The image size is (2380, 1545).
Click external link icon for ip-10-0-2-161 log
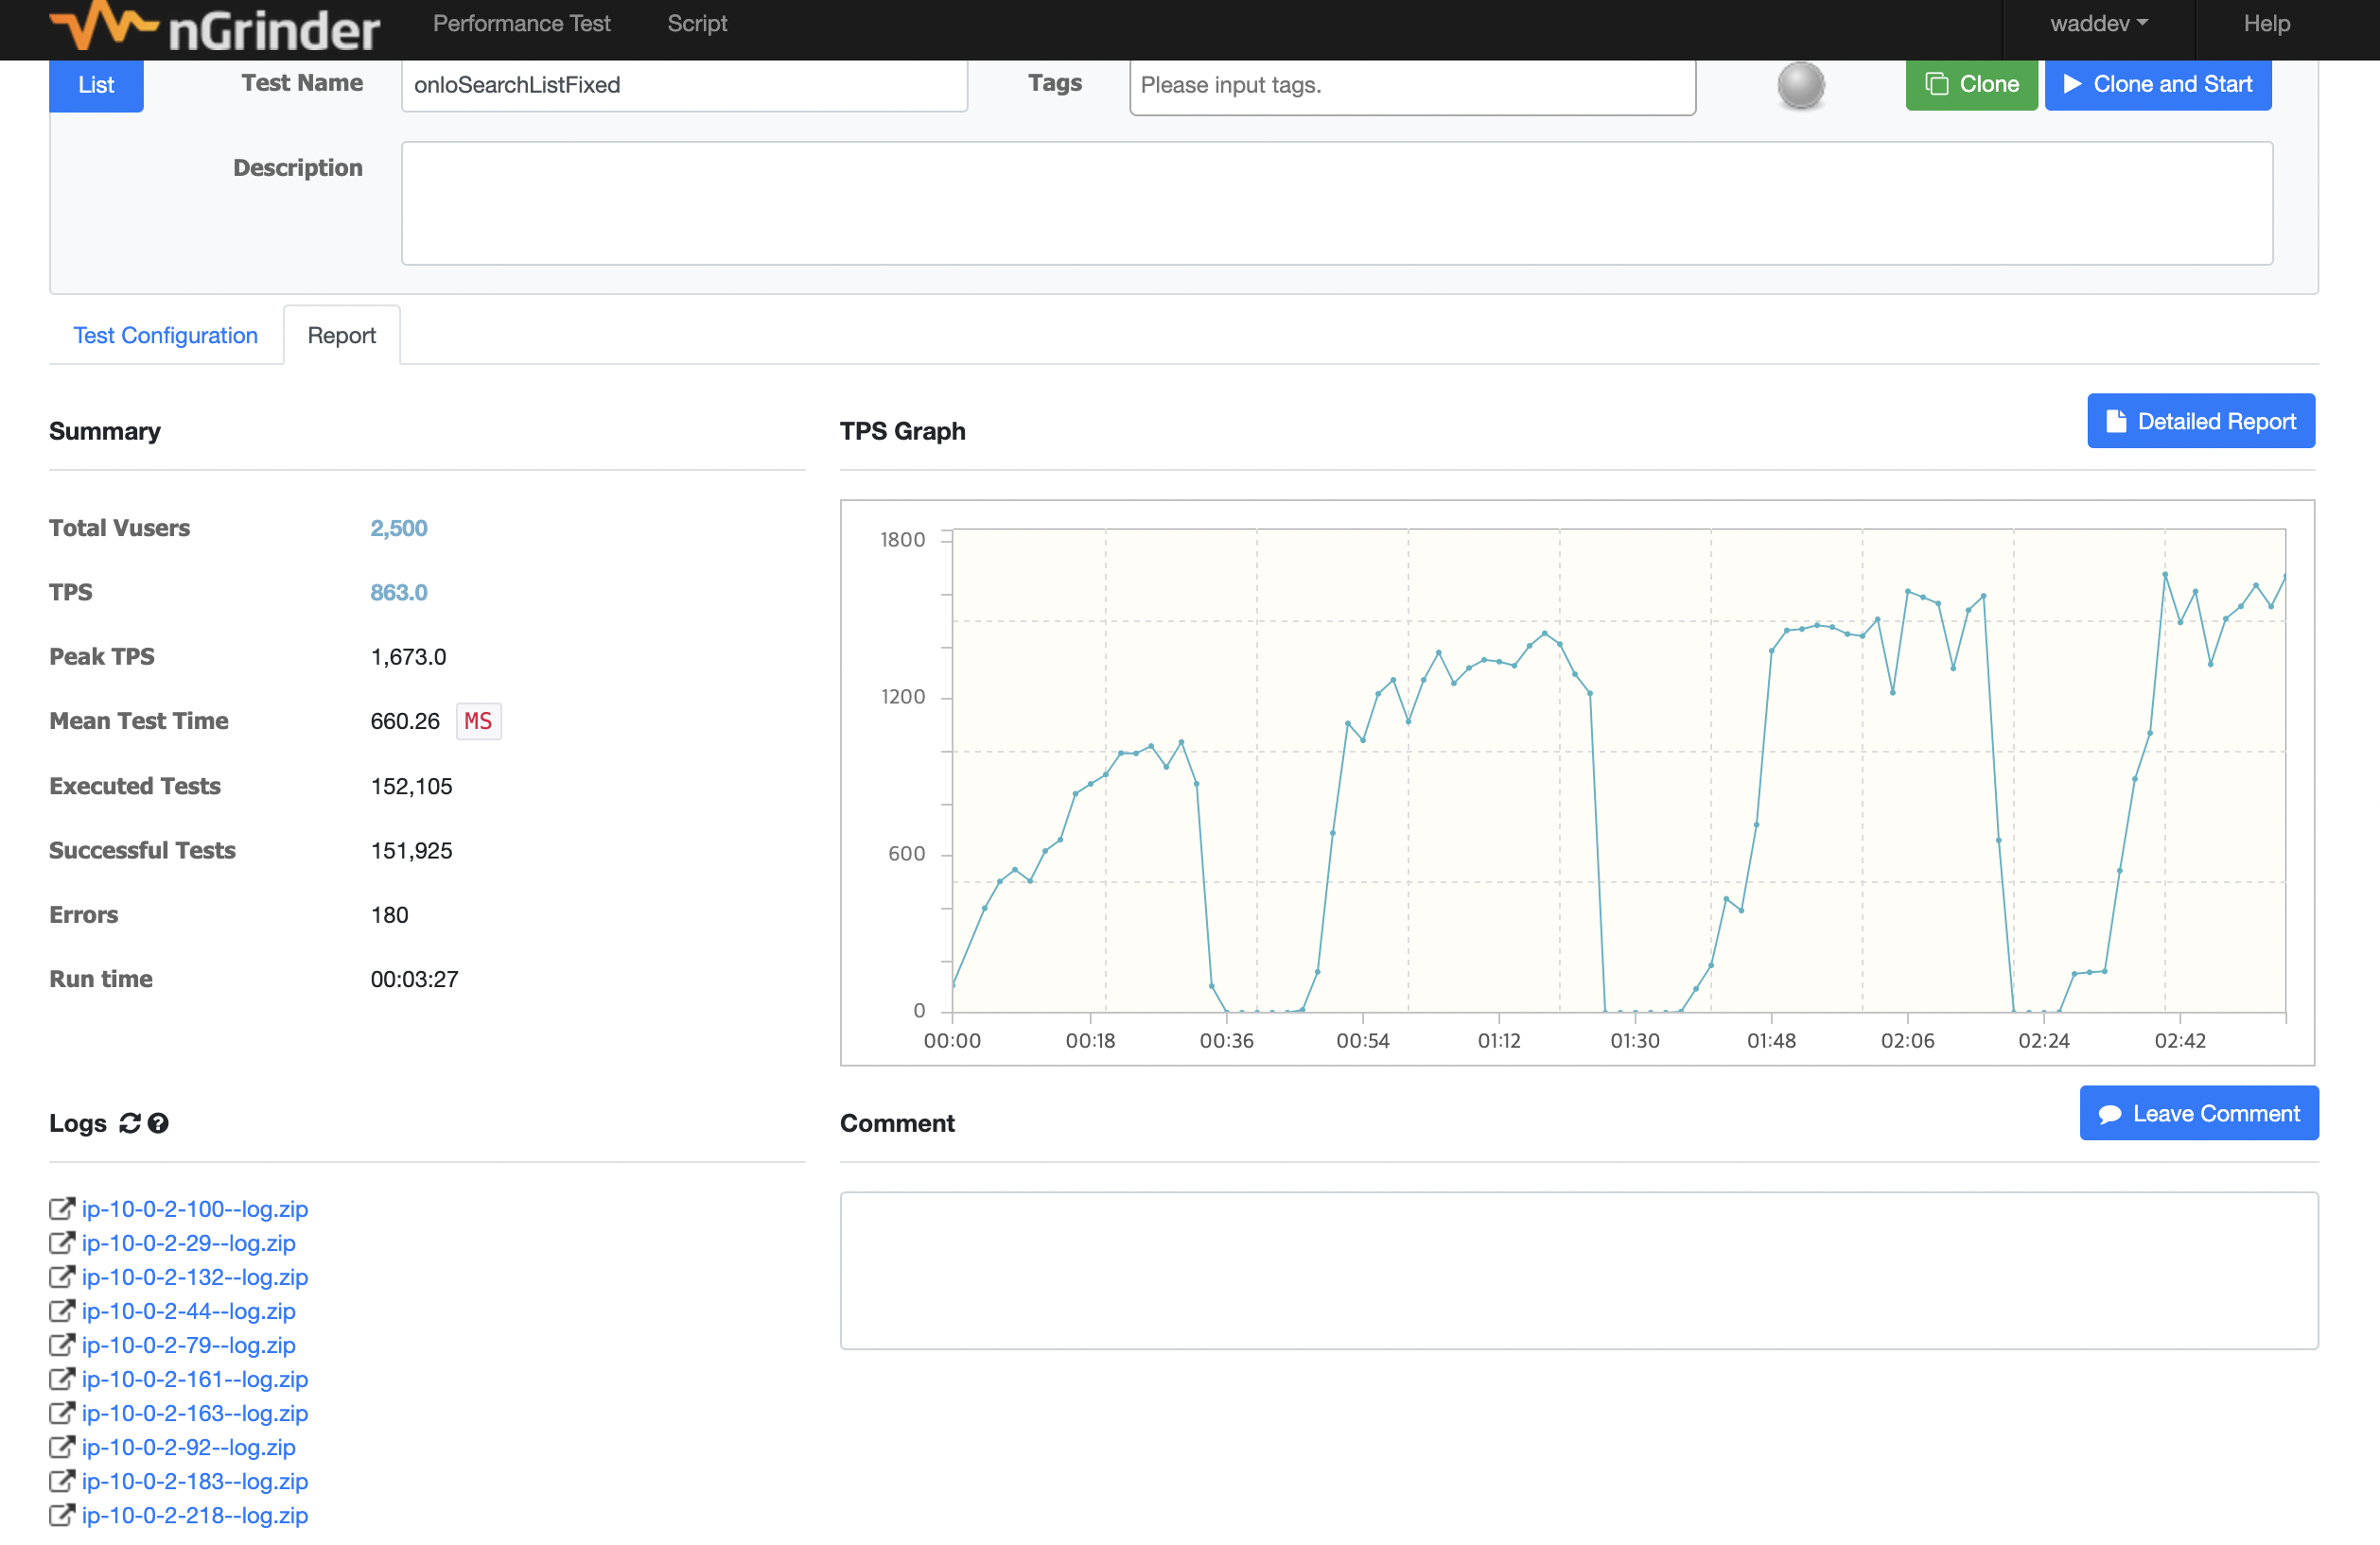pyautogui.click(x=61, y=1378)
